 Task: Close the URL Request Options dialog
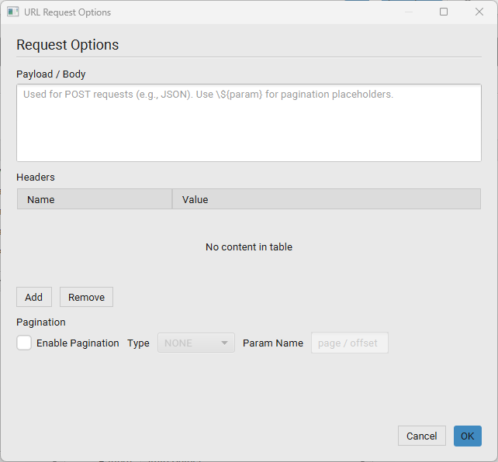[479, 12]
